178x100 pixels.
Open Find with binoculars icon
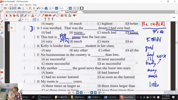point(46,8)
